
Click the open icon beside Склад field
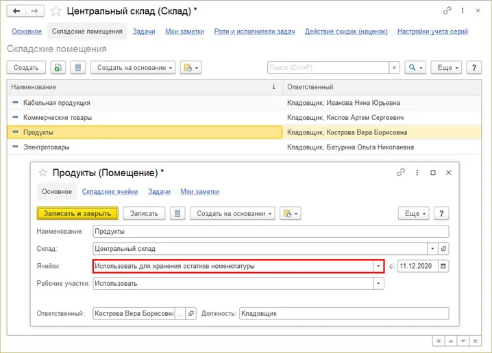(x=443, y=249)
